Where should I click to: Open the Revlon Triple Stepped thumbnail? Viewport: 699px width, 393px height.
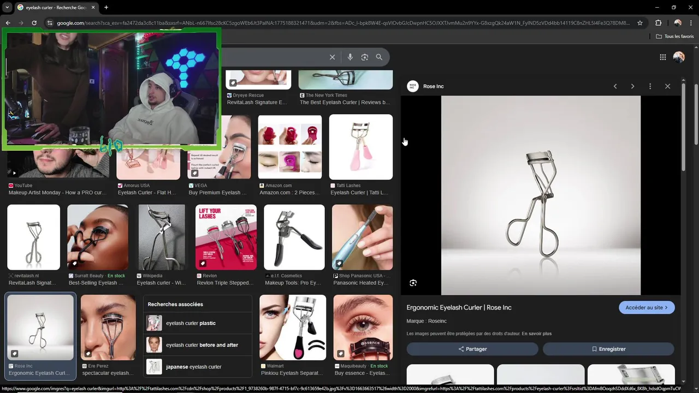(226, 237)
